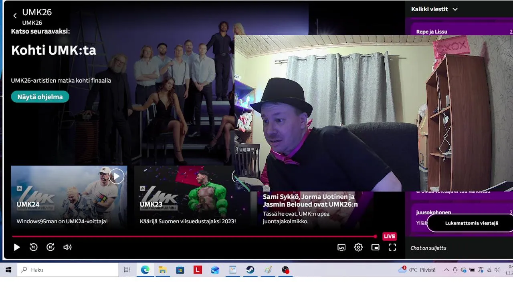The height and width of the screenshot is (288, 513).
Task: Click the network Wi-Fi tray icon
Action: coord(489,270)
